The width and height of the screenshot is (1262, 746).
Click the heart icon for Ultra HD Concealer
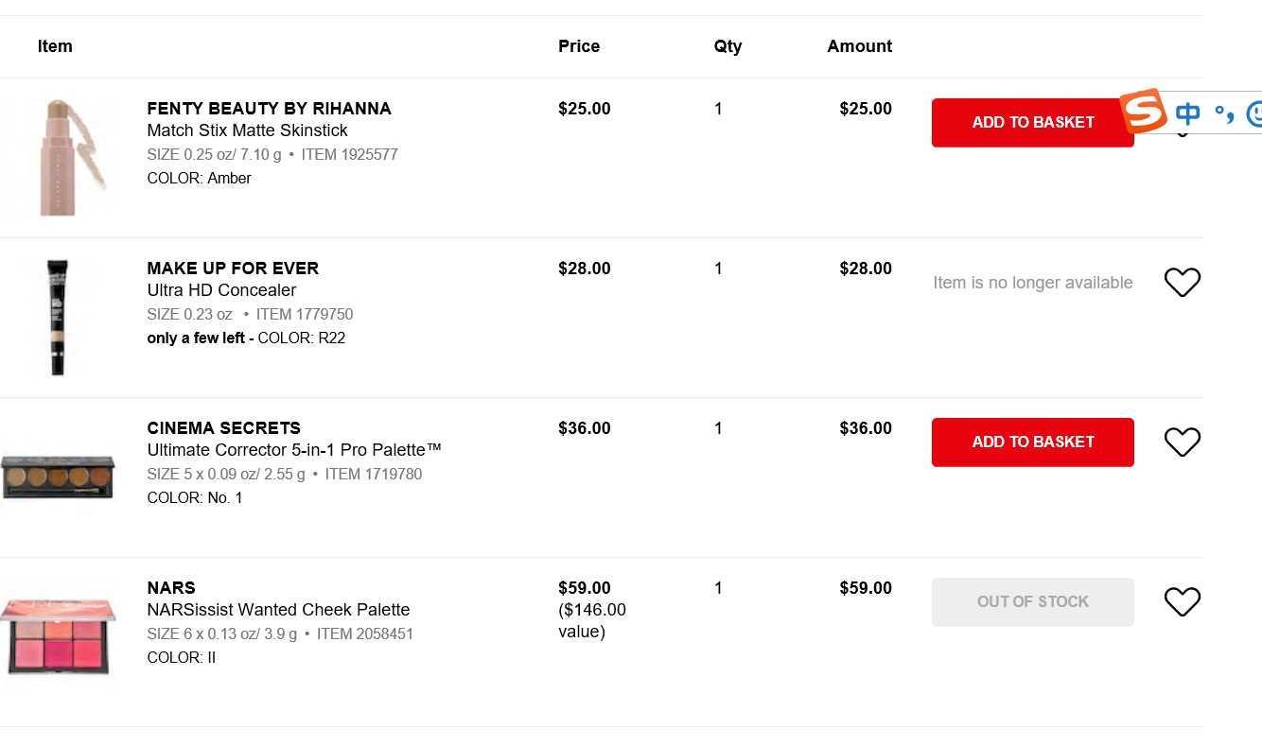1182,282
